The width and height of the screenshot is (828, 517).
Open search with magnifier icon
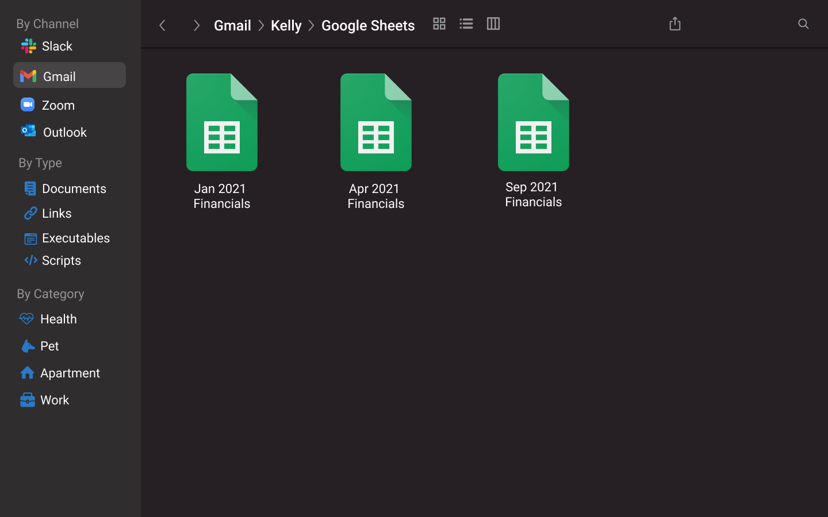click(803, 24)
